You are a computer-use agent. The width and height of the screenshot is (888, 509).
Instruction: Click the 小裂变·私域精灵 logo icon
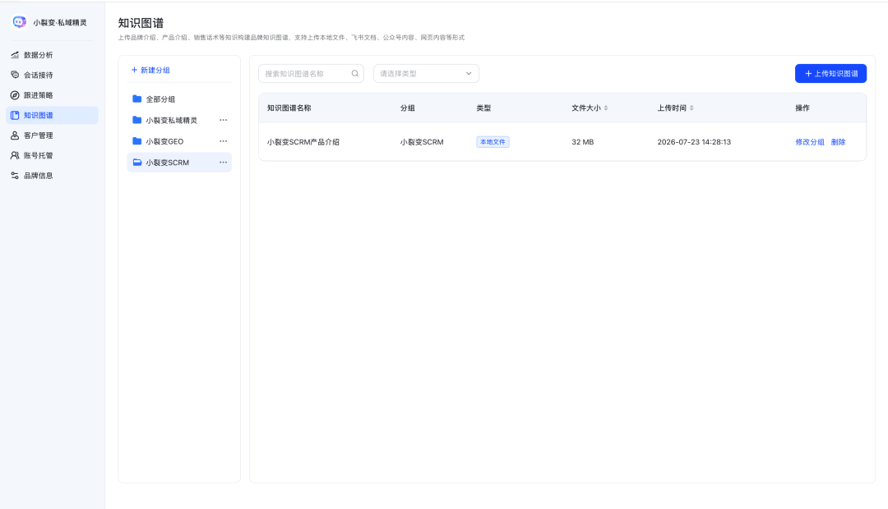click(19, 22)
